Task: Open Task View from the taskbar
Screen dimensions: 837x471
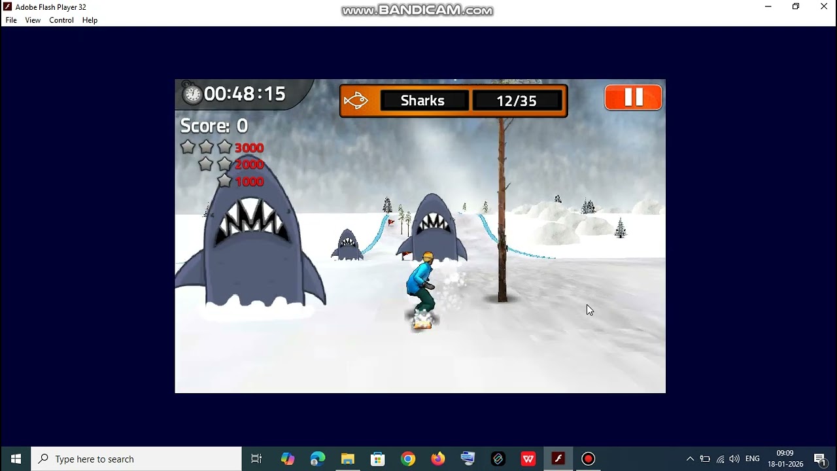Action: pyautogui.click(x=256, y=459)
